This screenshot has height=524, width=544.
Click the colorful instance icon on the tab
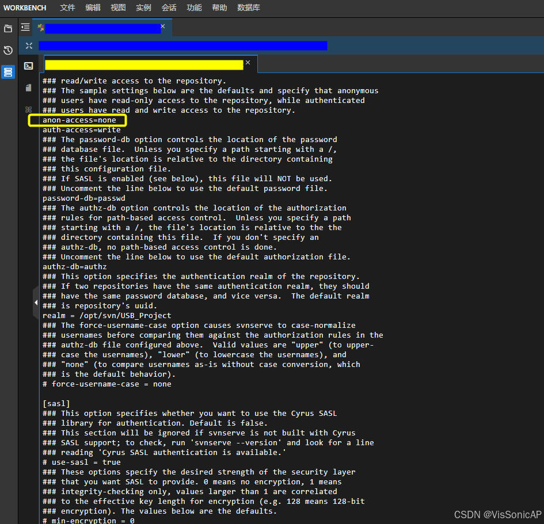[x=41, y=28]
